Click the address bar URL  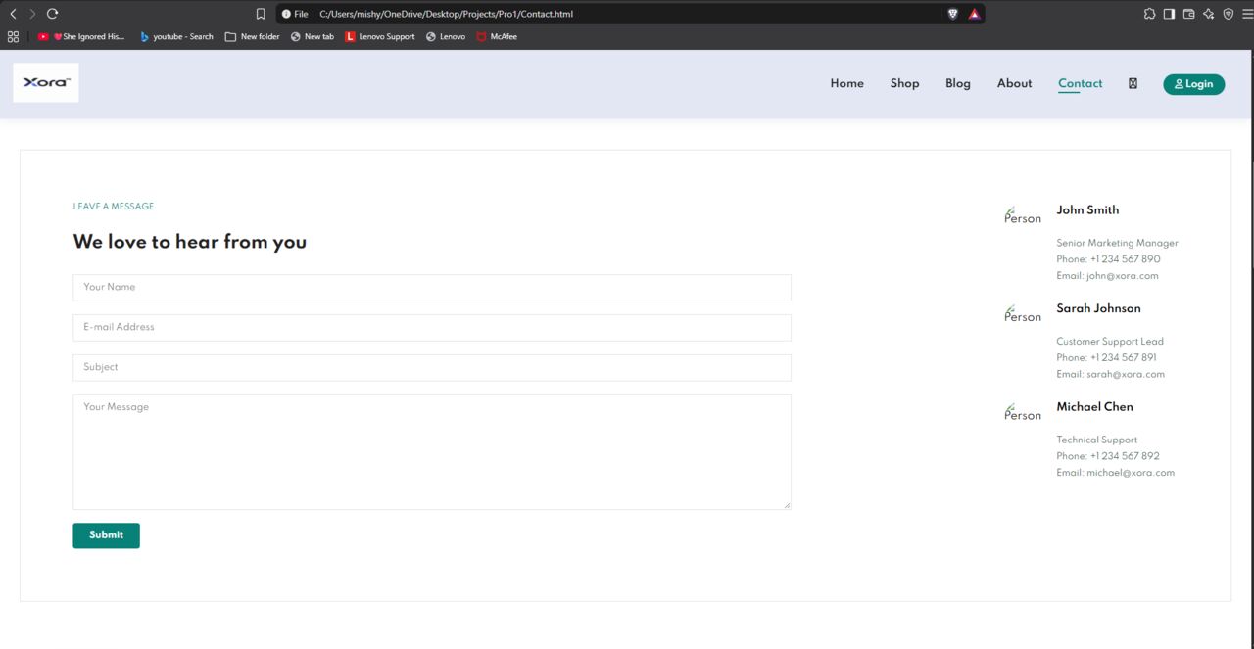point(446,14)
